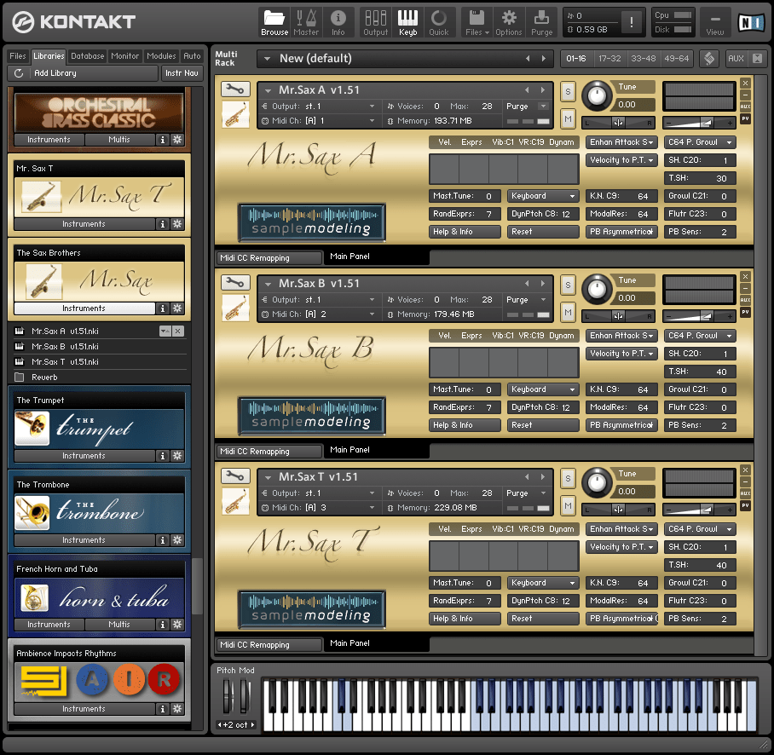Open the Master editor icon
The height and width of the screenshot is (755, 774).
(x=306, y=23)
